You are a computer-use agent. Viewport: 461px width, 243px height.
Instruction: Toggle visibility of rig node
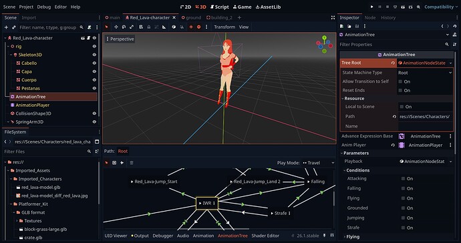[94, 47]
